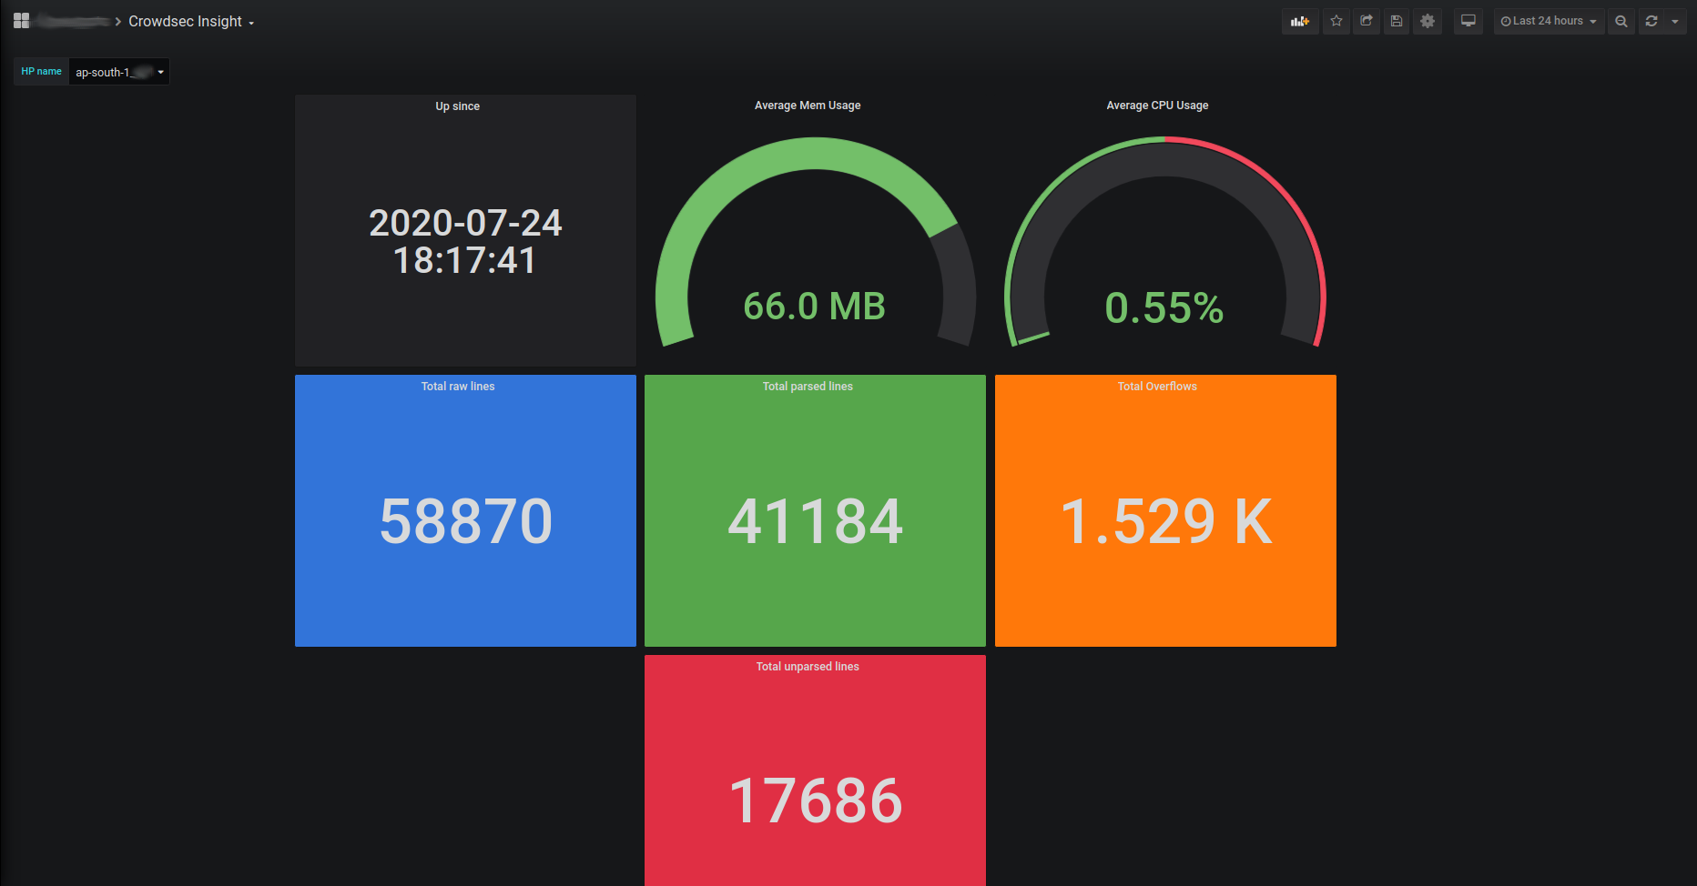
Task: Click the Add panel icon
Action: (1299, 21)
